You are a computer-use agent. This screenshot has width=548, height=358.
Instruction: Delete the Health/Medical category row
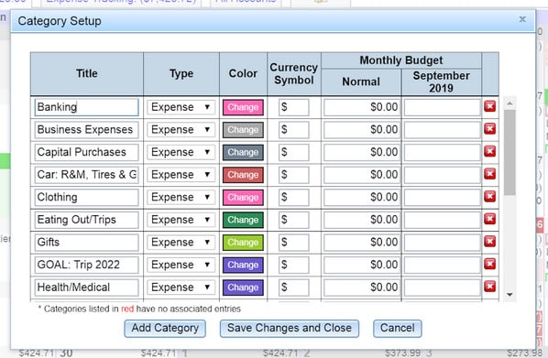[x=489, y=287]
